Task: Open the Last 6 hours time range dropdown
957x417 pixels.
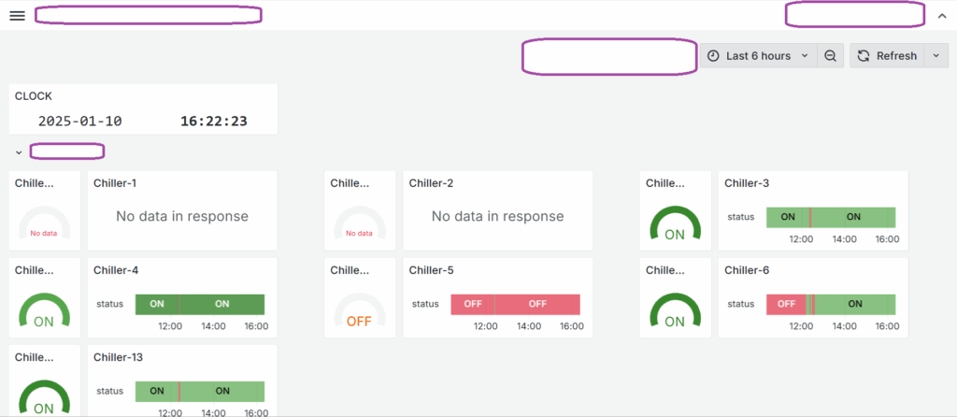Action: (758, 55)
